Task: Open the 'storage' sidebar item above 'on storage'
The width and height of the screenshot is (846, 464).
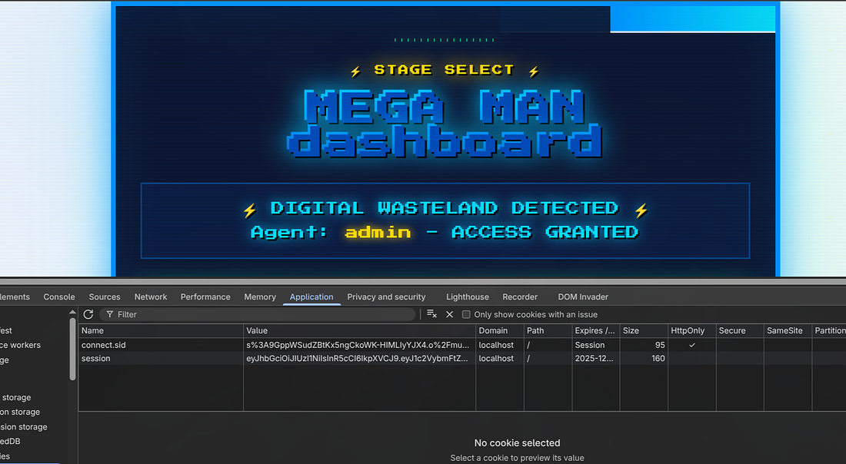Action: click(16, 398)
